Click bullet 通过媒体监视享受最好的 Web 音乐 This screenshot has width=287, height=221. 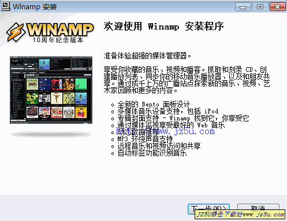[x=171, y=125]
